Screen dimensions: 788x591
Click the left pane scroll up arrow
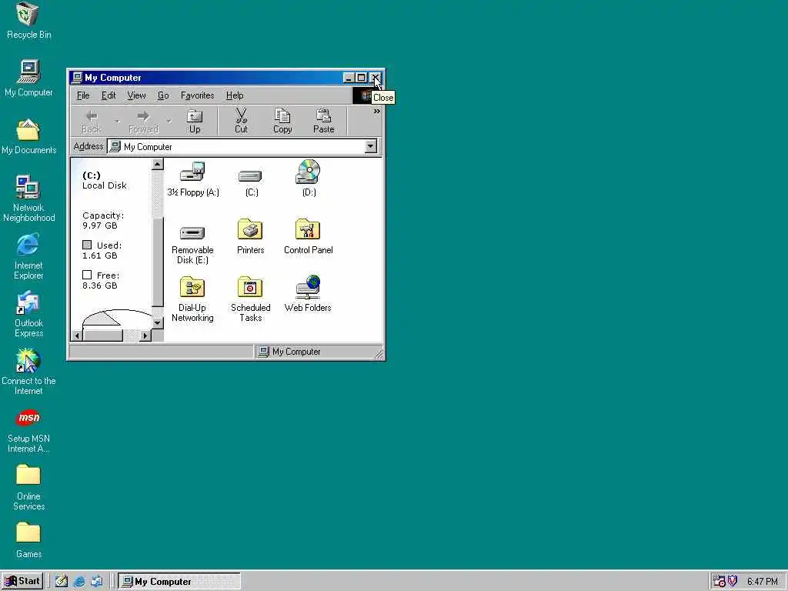[157, 165]
